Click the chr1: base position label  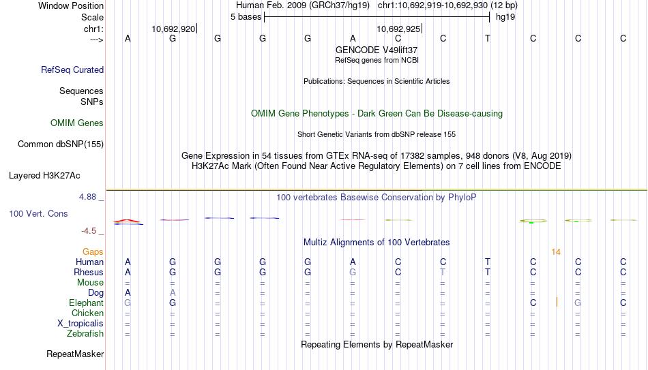coord(93,29)
